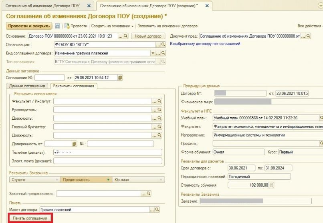The image size is (323, 223).
Task: Switch to the Данные соглашения tab
Action: (27, 86)
